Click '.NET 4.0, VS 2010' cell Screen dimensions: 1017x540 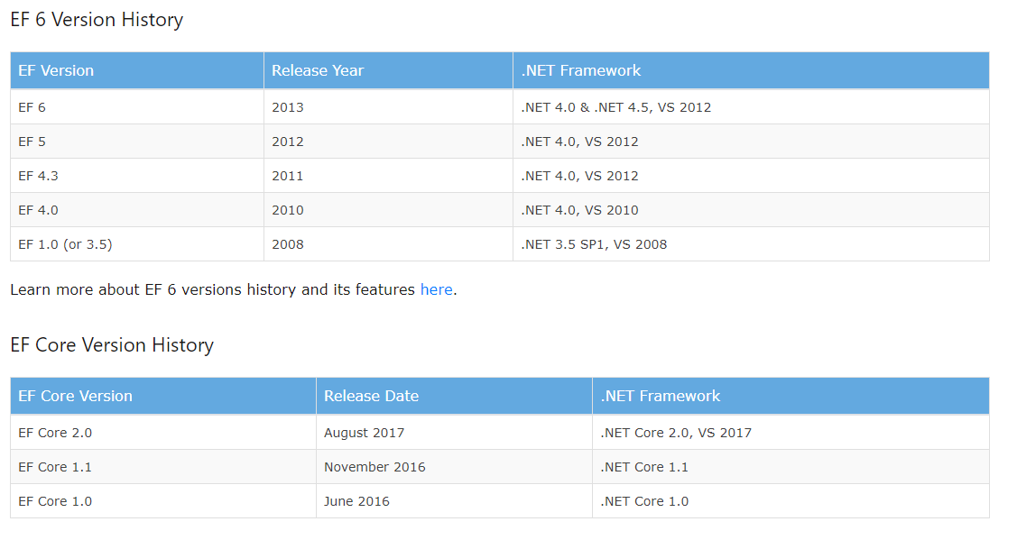pyautogui.click(x=751, y=210)
